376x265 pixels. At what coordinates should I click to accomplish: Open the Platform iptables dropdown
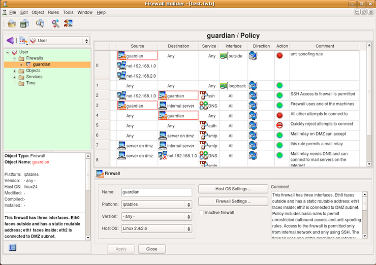pos(156,205)
